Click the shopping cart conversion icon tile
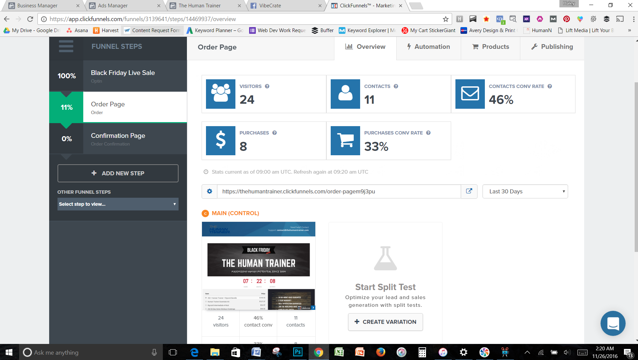Image resolution: width=638 pixels, height=360 pixels. [x=345, y=141]
